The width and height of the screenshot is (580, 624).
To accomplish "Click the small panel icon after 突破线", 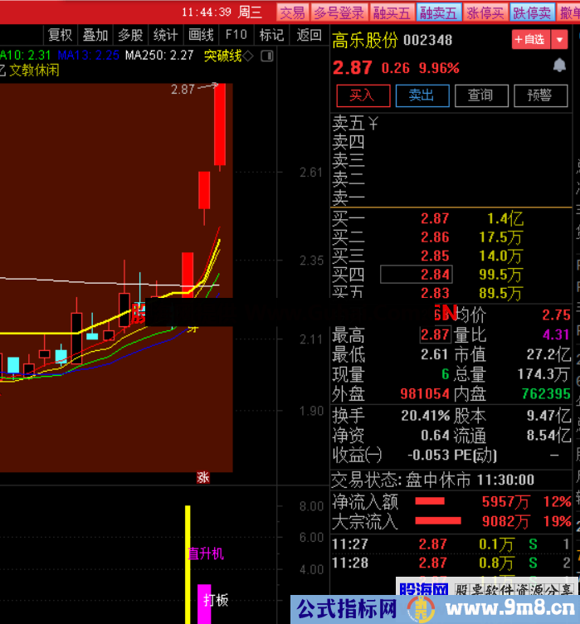I will (266, 56).
